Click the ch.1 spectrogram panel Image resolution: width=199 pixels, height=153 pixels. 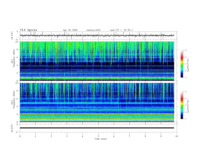pyautogui.click(x=97, y=61)
